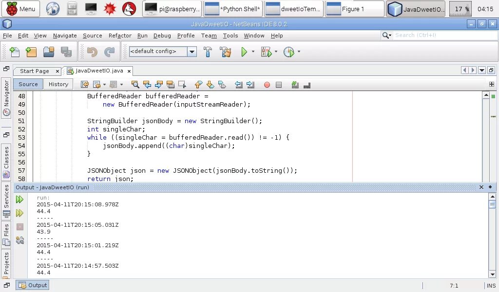
Task: Open the default config dropdown
Action: [192, 52]
